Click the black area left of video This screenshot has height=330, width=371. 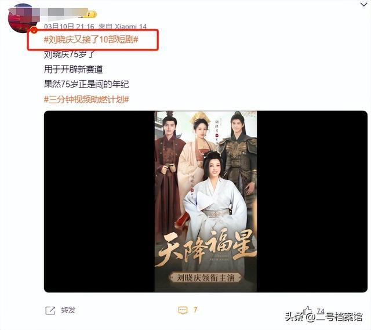[99, 201]
